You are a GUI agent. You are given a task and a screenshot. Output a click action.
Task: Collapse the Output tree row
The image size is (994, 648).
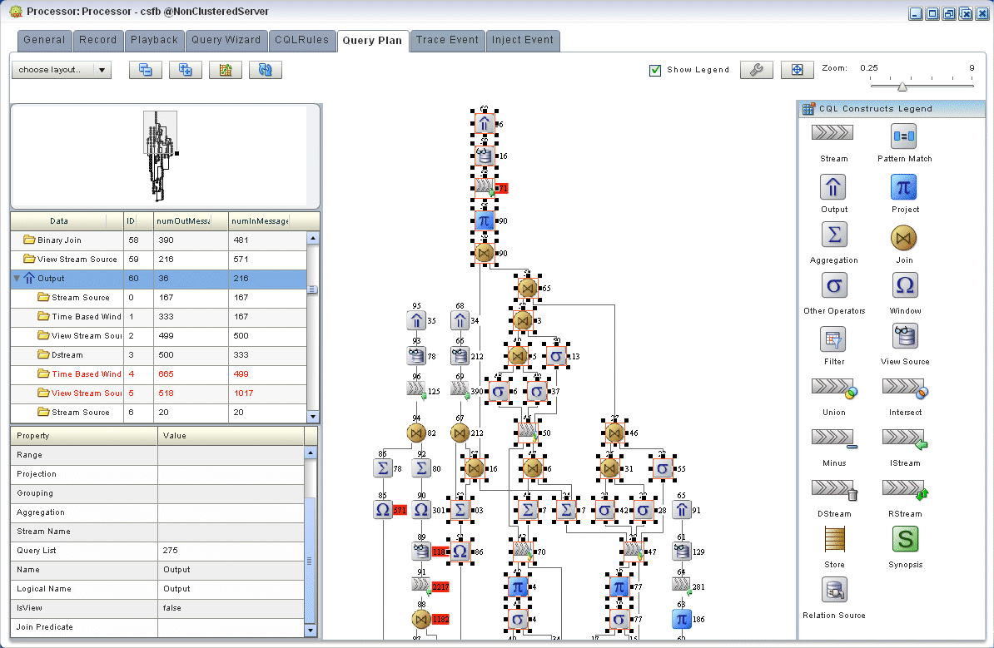pos(17,279)
